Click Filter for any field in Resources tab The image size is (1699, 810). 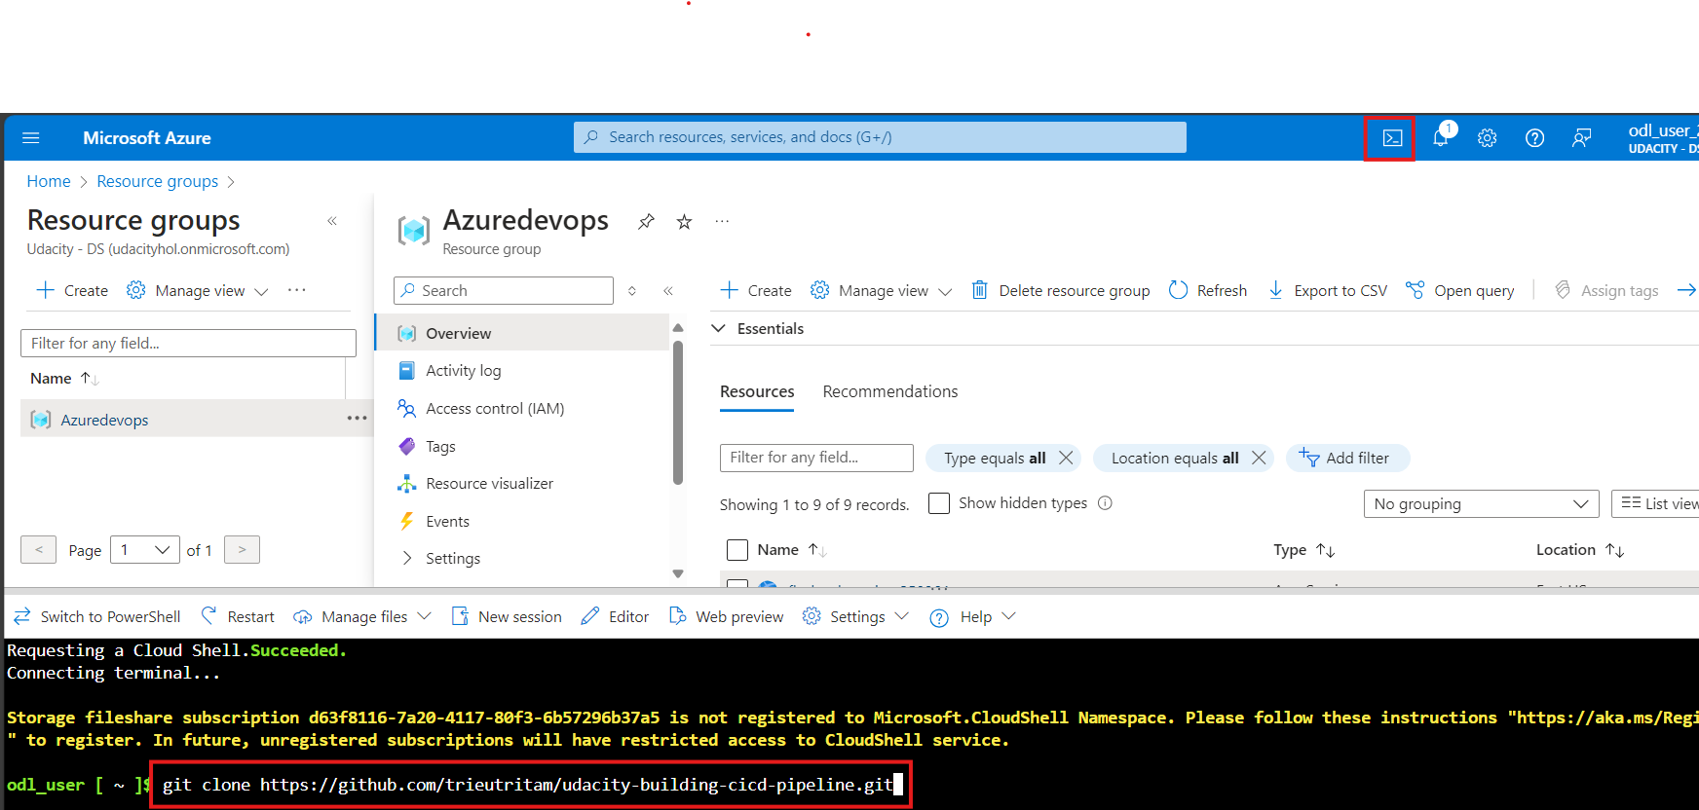point(816,458)
